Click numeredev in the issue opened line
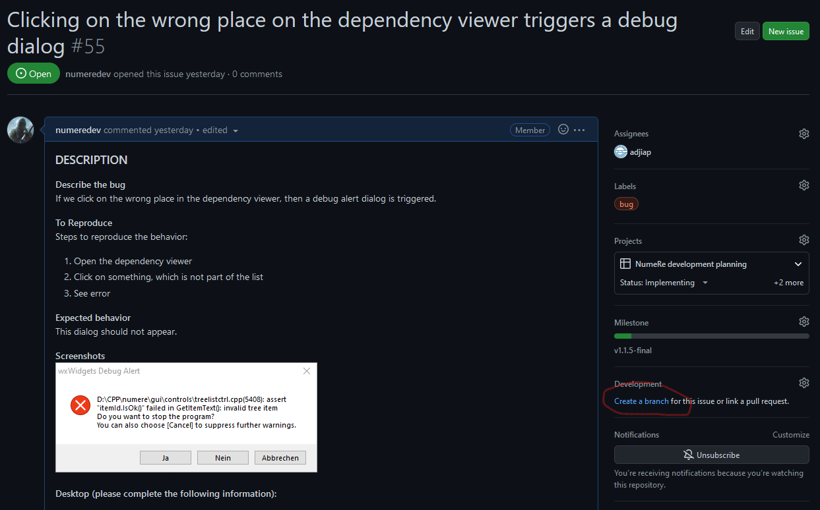Image resolution: width=820 pixels, height=510 pixels. coord(88,74)
